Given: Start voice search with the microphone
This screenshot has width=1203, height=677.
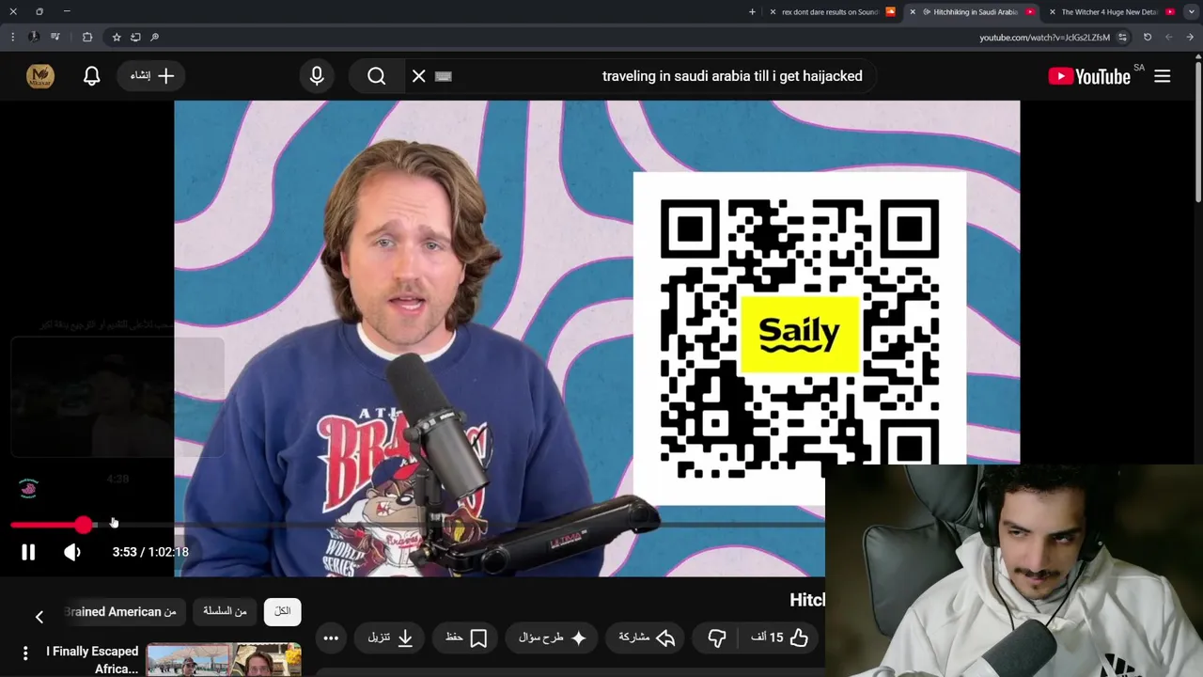Looking at the screenshot, I should coord(317,76).
